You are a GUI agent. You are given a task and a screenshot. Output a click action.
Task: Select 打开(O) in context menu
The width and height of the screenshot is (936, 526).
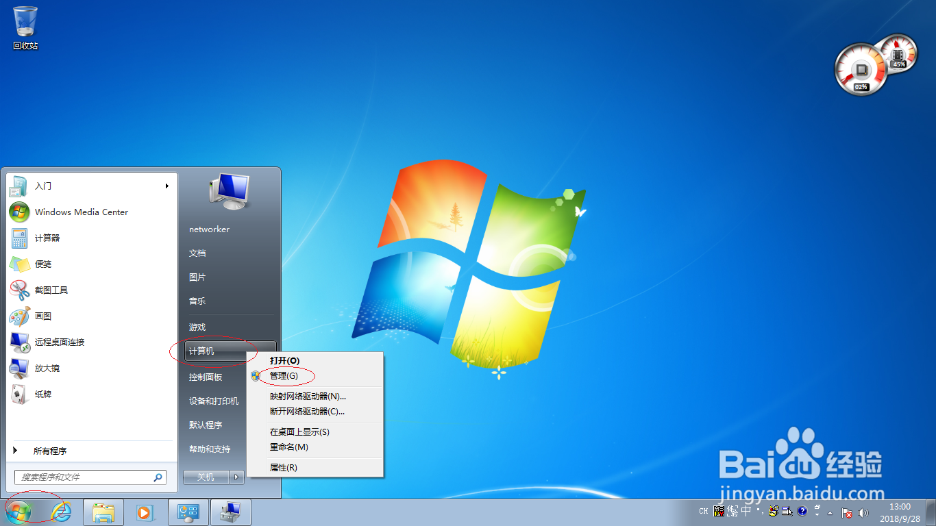click(x=315, y=360)
